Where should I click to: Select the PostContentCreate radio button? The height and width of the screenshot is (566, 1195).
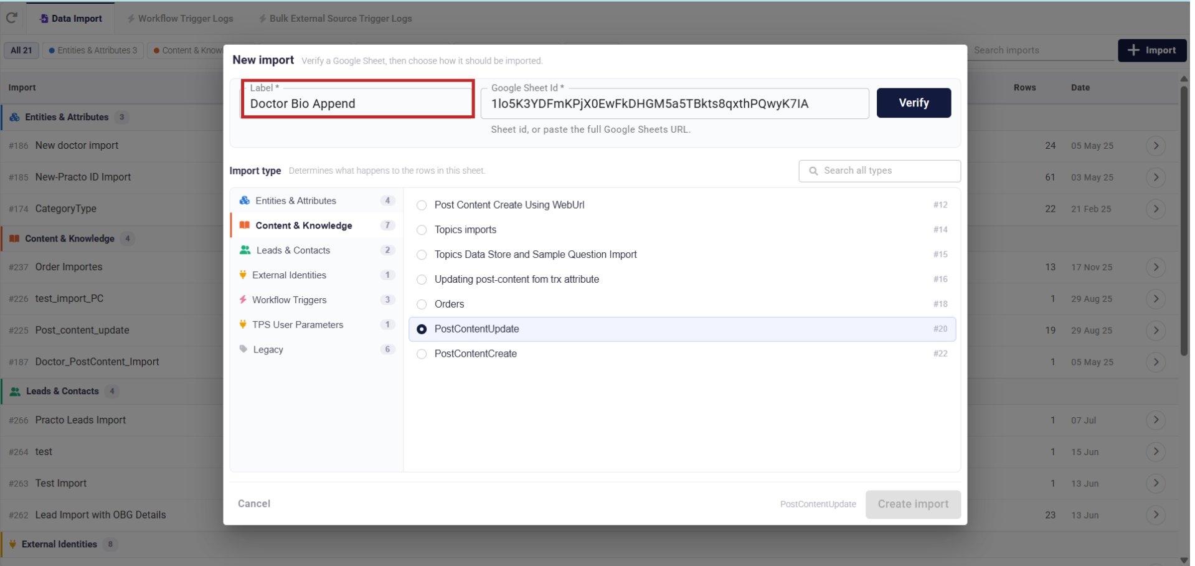pyautogui.click(x=422, y=354)
